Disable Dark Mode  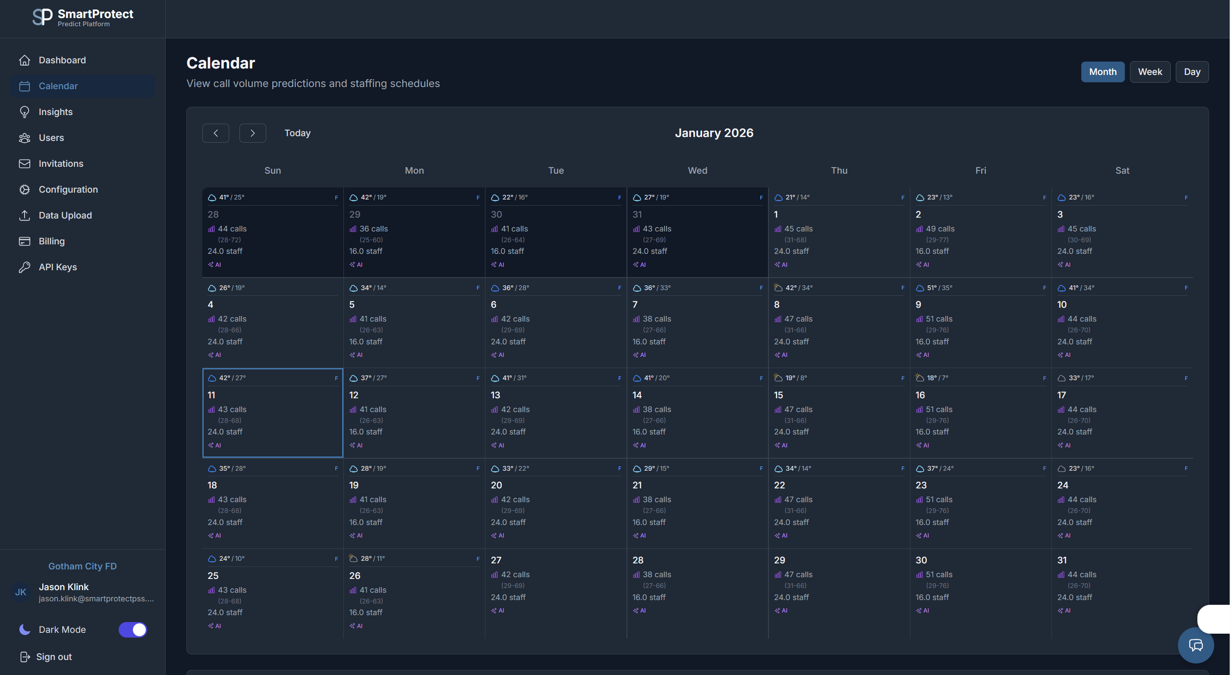[133, 630]
